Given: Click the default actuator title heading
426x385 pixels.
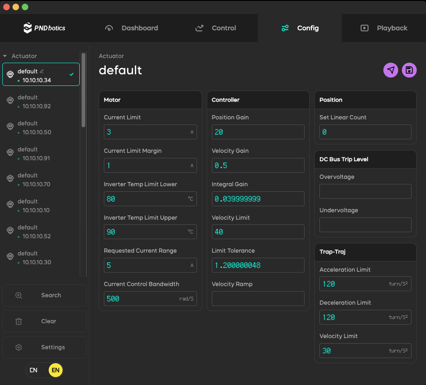Looking at the screenshot, I should pyautogui.click(x=120, y=70).
